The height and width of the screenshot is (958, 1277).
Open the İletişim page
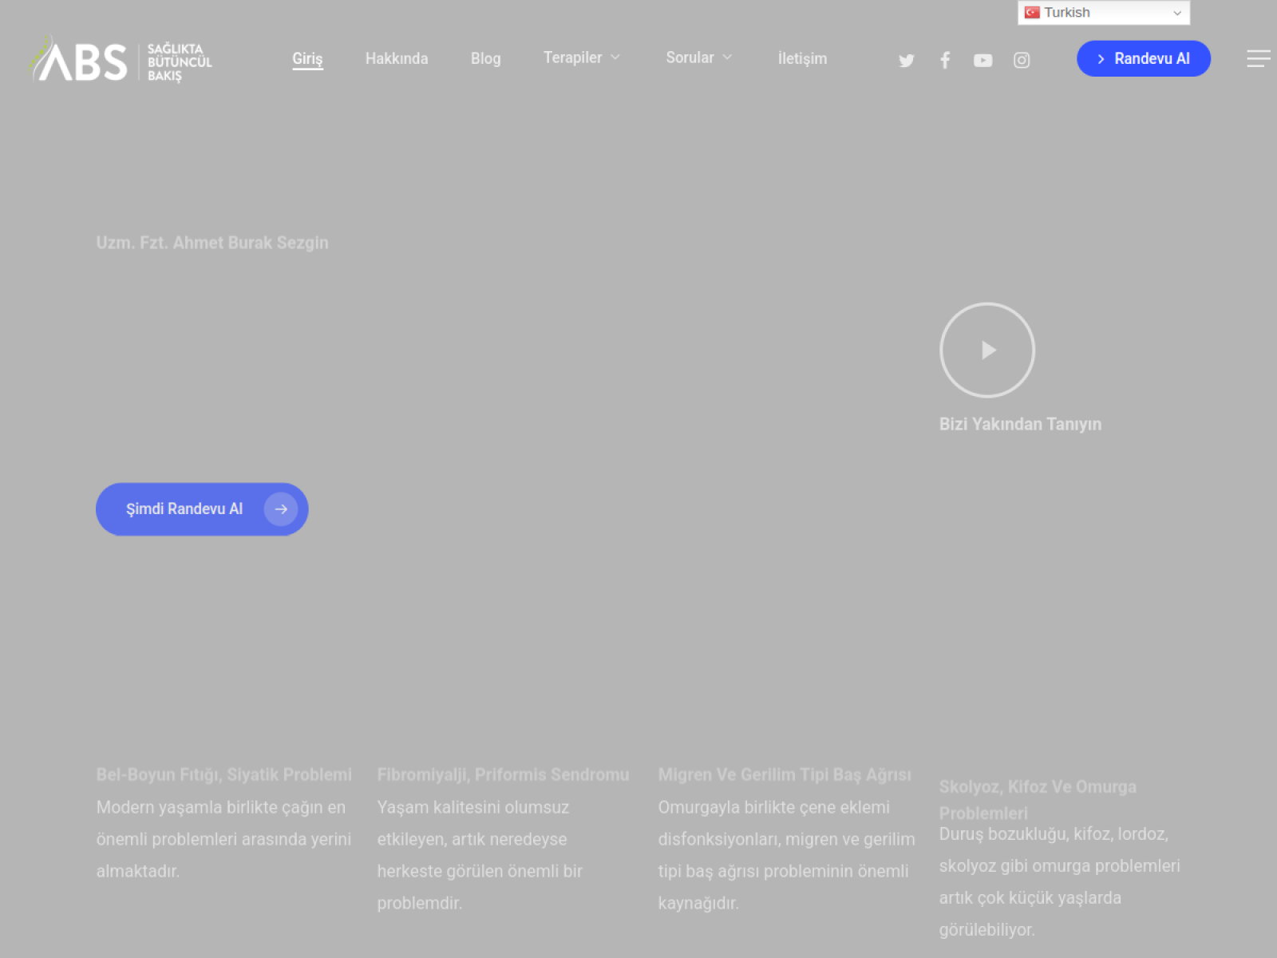click(802, 58)
